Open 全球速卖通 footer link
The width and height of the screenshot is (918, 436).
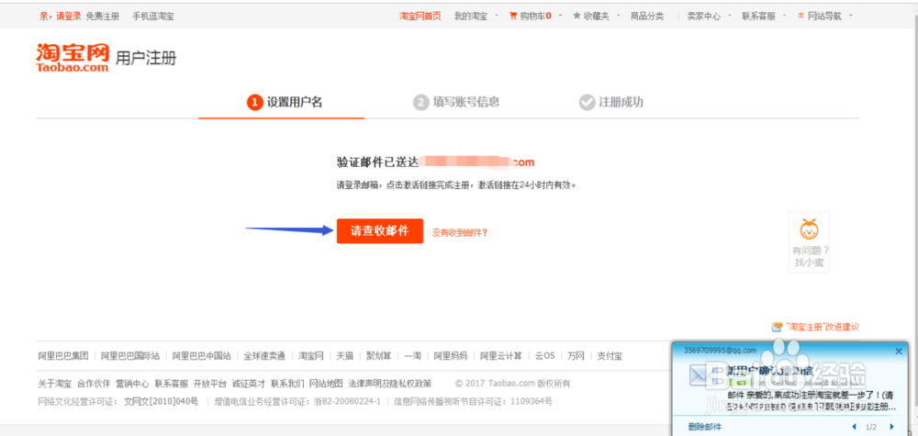coord(264,356)
